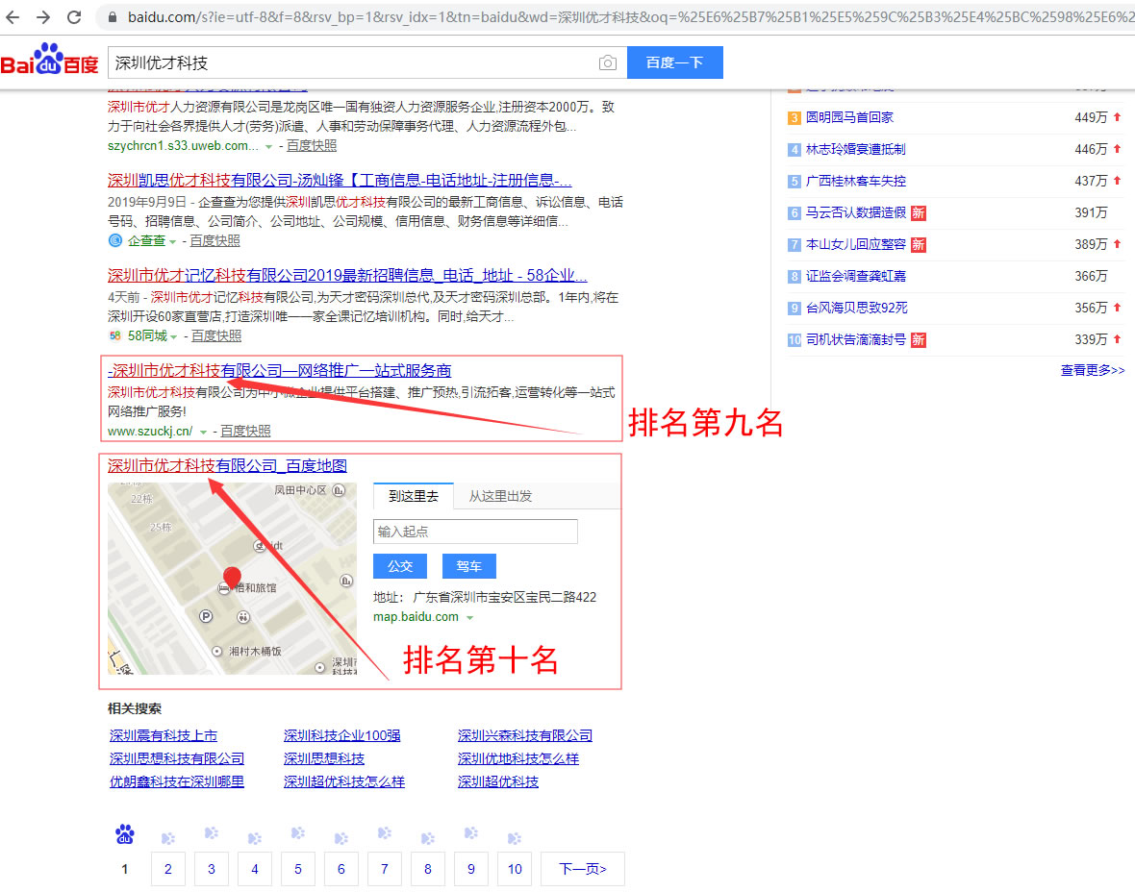
Task: Click the 企查查 source icon
Action: pos(115,240)
